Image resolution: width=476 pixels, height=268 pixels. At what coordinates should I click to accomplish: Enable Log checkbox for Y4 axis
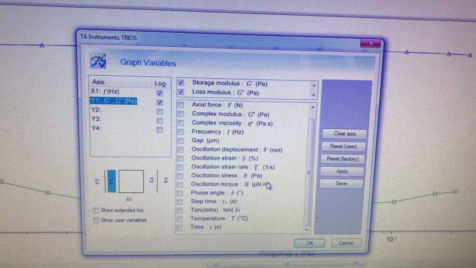tap(159, 130)
